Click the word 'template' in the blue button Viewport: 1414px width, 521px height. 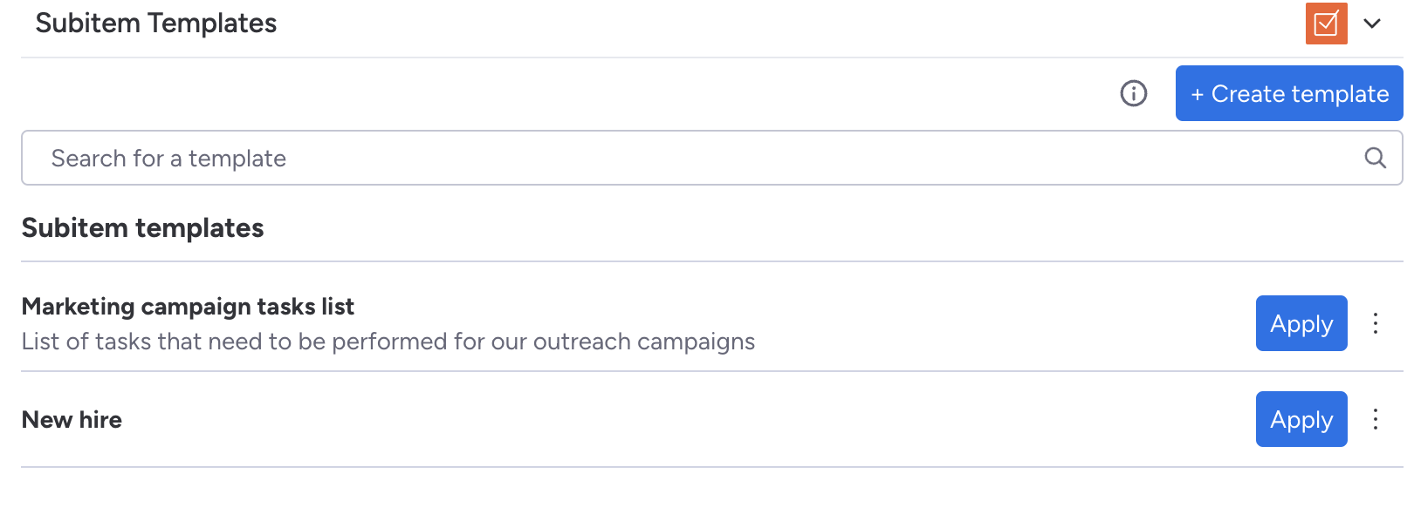pos(1343,94)
